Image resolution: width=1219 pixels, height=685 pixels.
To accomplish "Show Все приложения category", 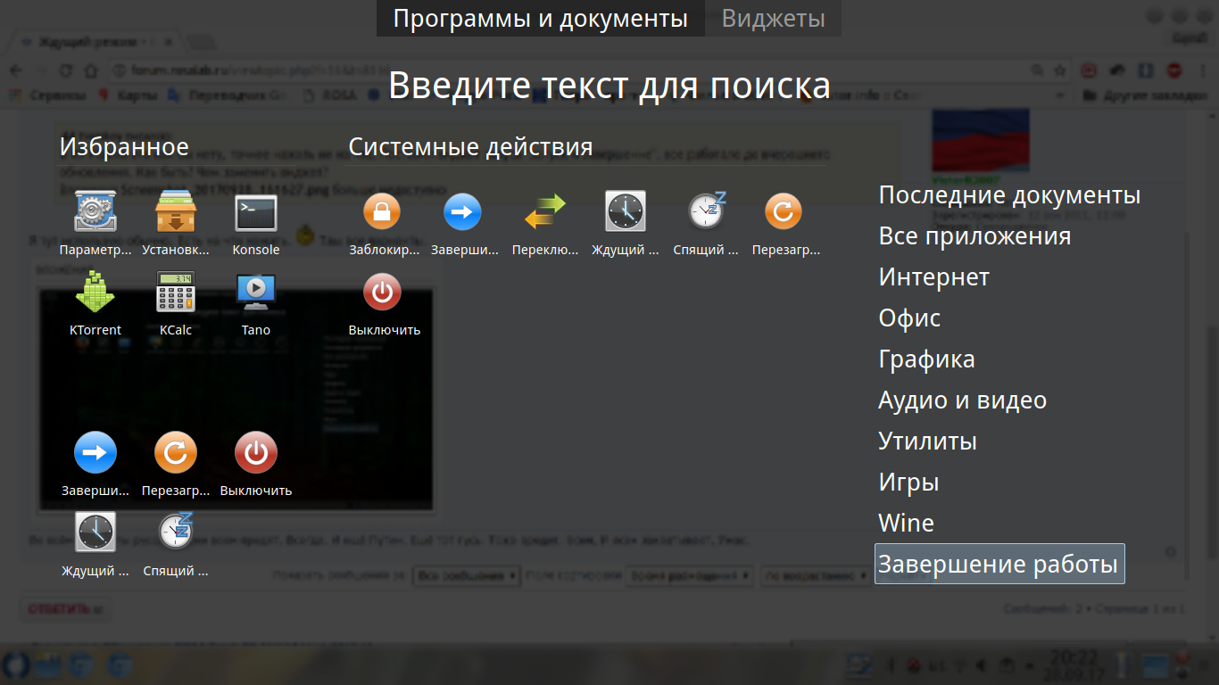I will click(974, 235).
